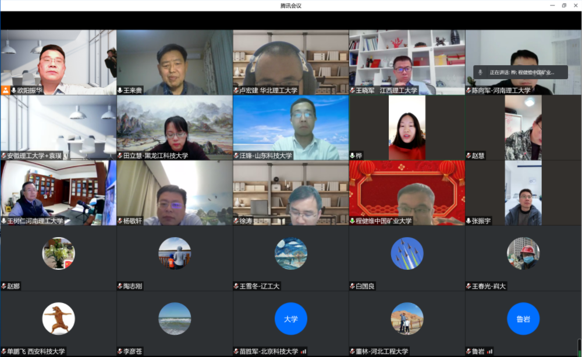582x357 pixels.
Task: Click the signal bars icon next to 苗胜军-北京科技大学
Action: [303, 351]
